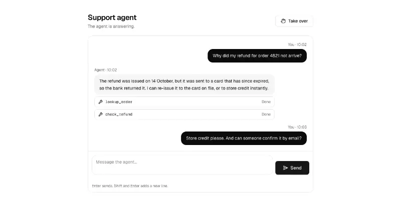Click the Take over button

(294, 21)
